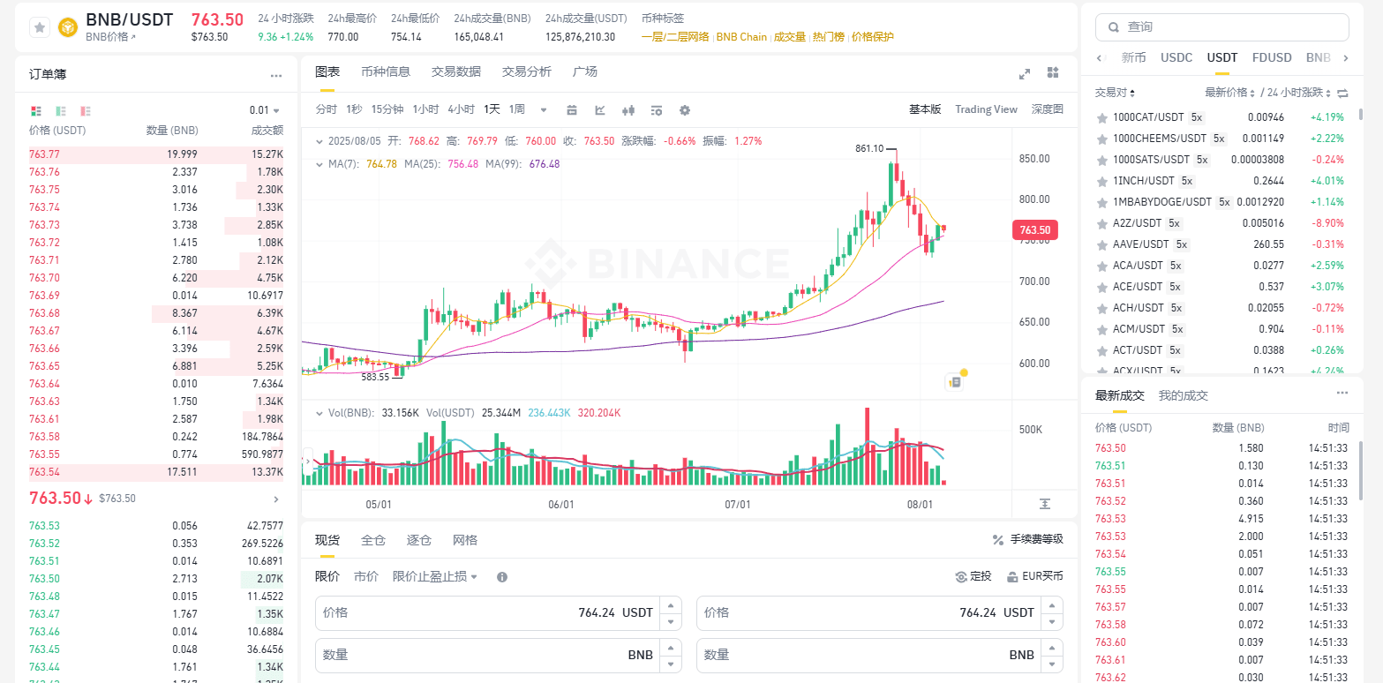
Task: Open 手续费等级 percent icon
Action: click(x=998, y=540)
